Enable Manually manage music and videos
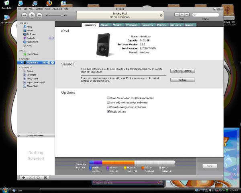Image resolution: width=241 pixels, height=193 pixels. point(108,107)
